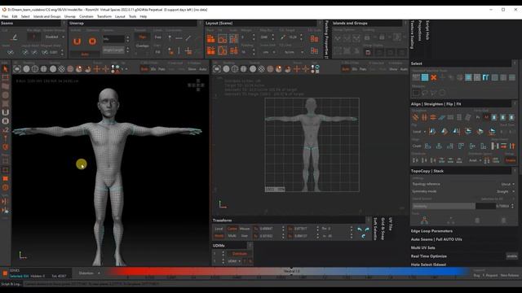Open the Help menu
Screen dimensions: 522x293
(144, 16)
